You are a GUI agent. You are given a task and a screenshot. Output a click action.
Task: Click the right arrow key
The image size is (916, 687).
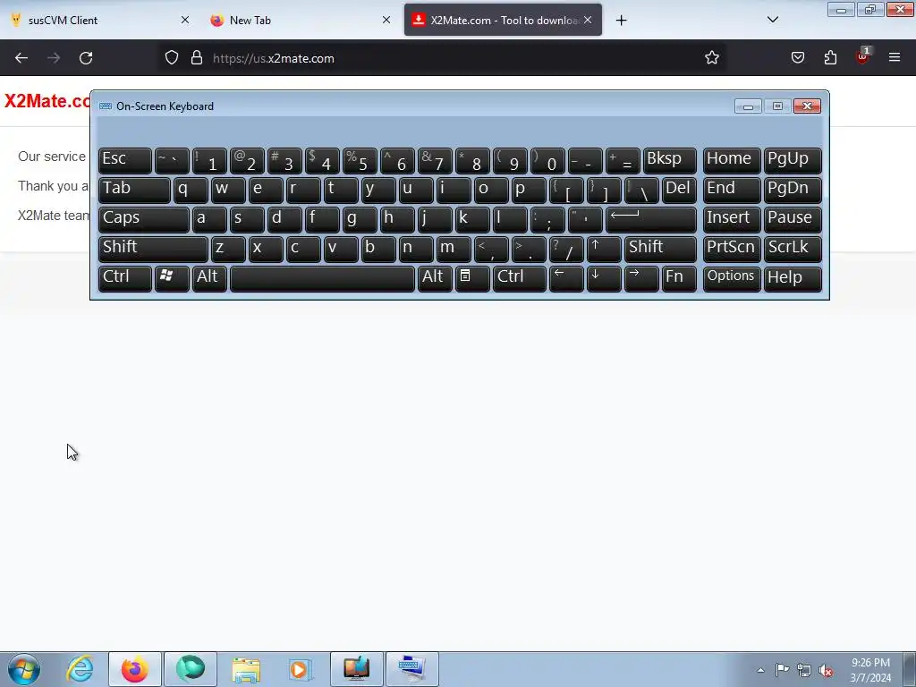coord(641,278)
